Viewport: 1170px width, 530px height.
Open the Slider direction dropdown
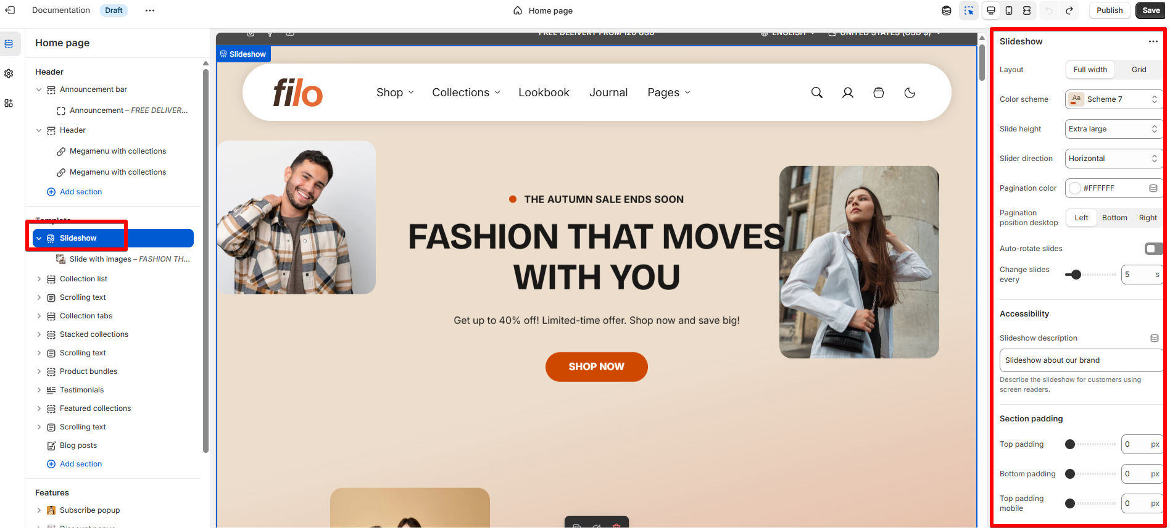pos(1114,159)
